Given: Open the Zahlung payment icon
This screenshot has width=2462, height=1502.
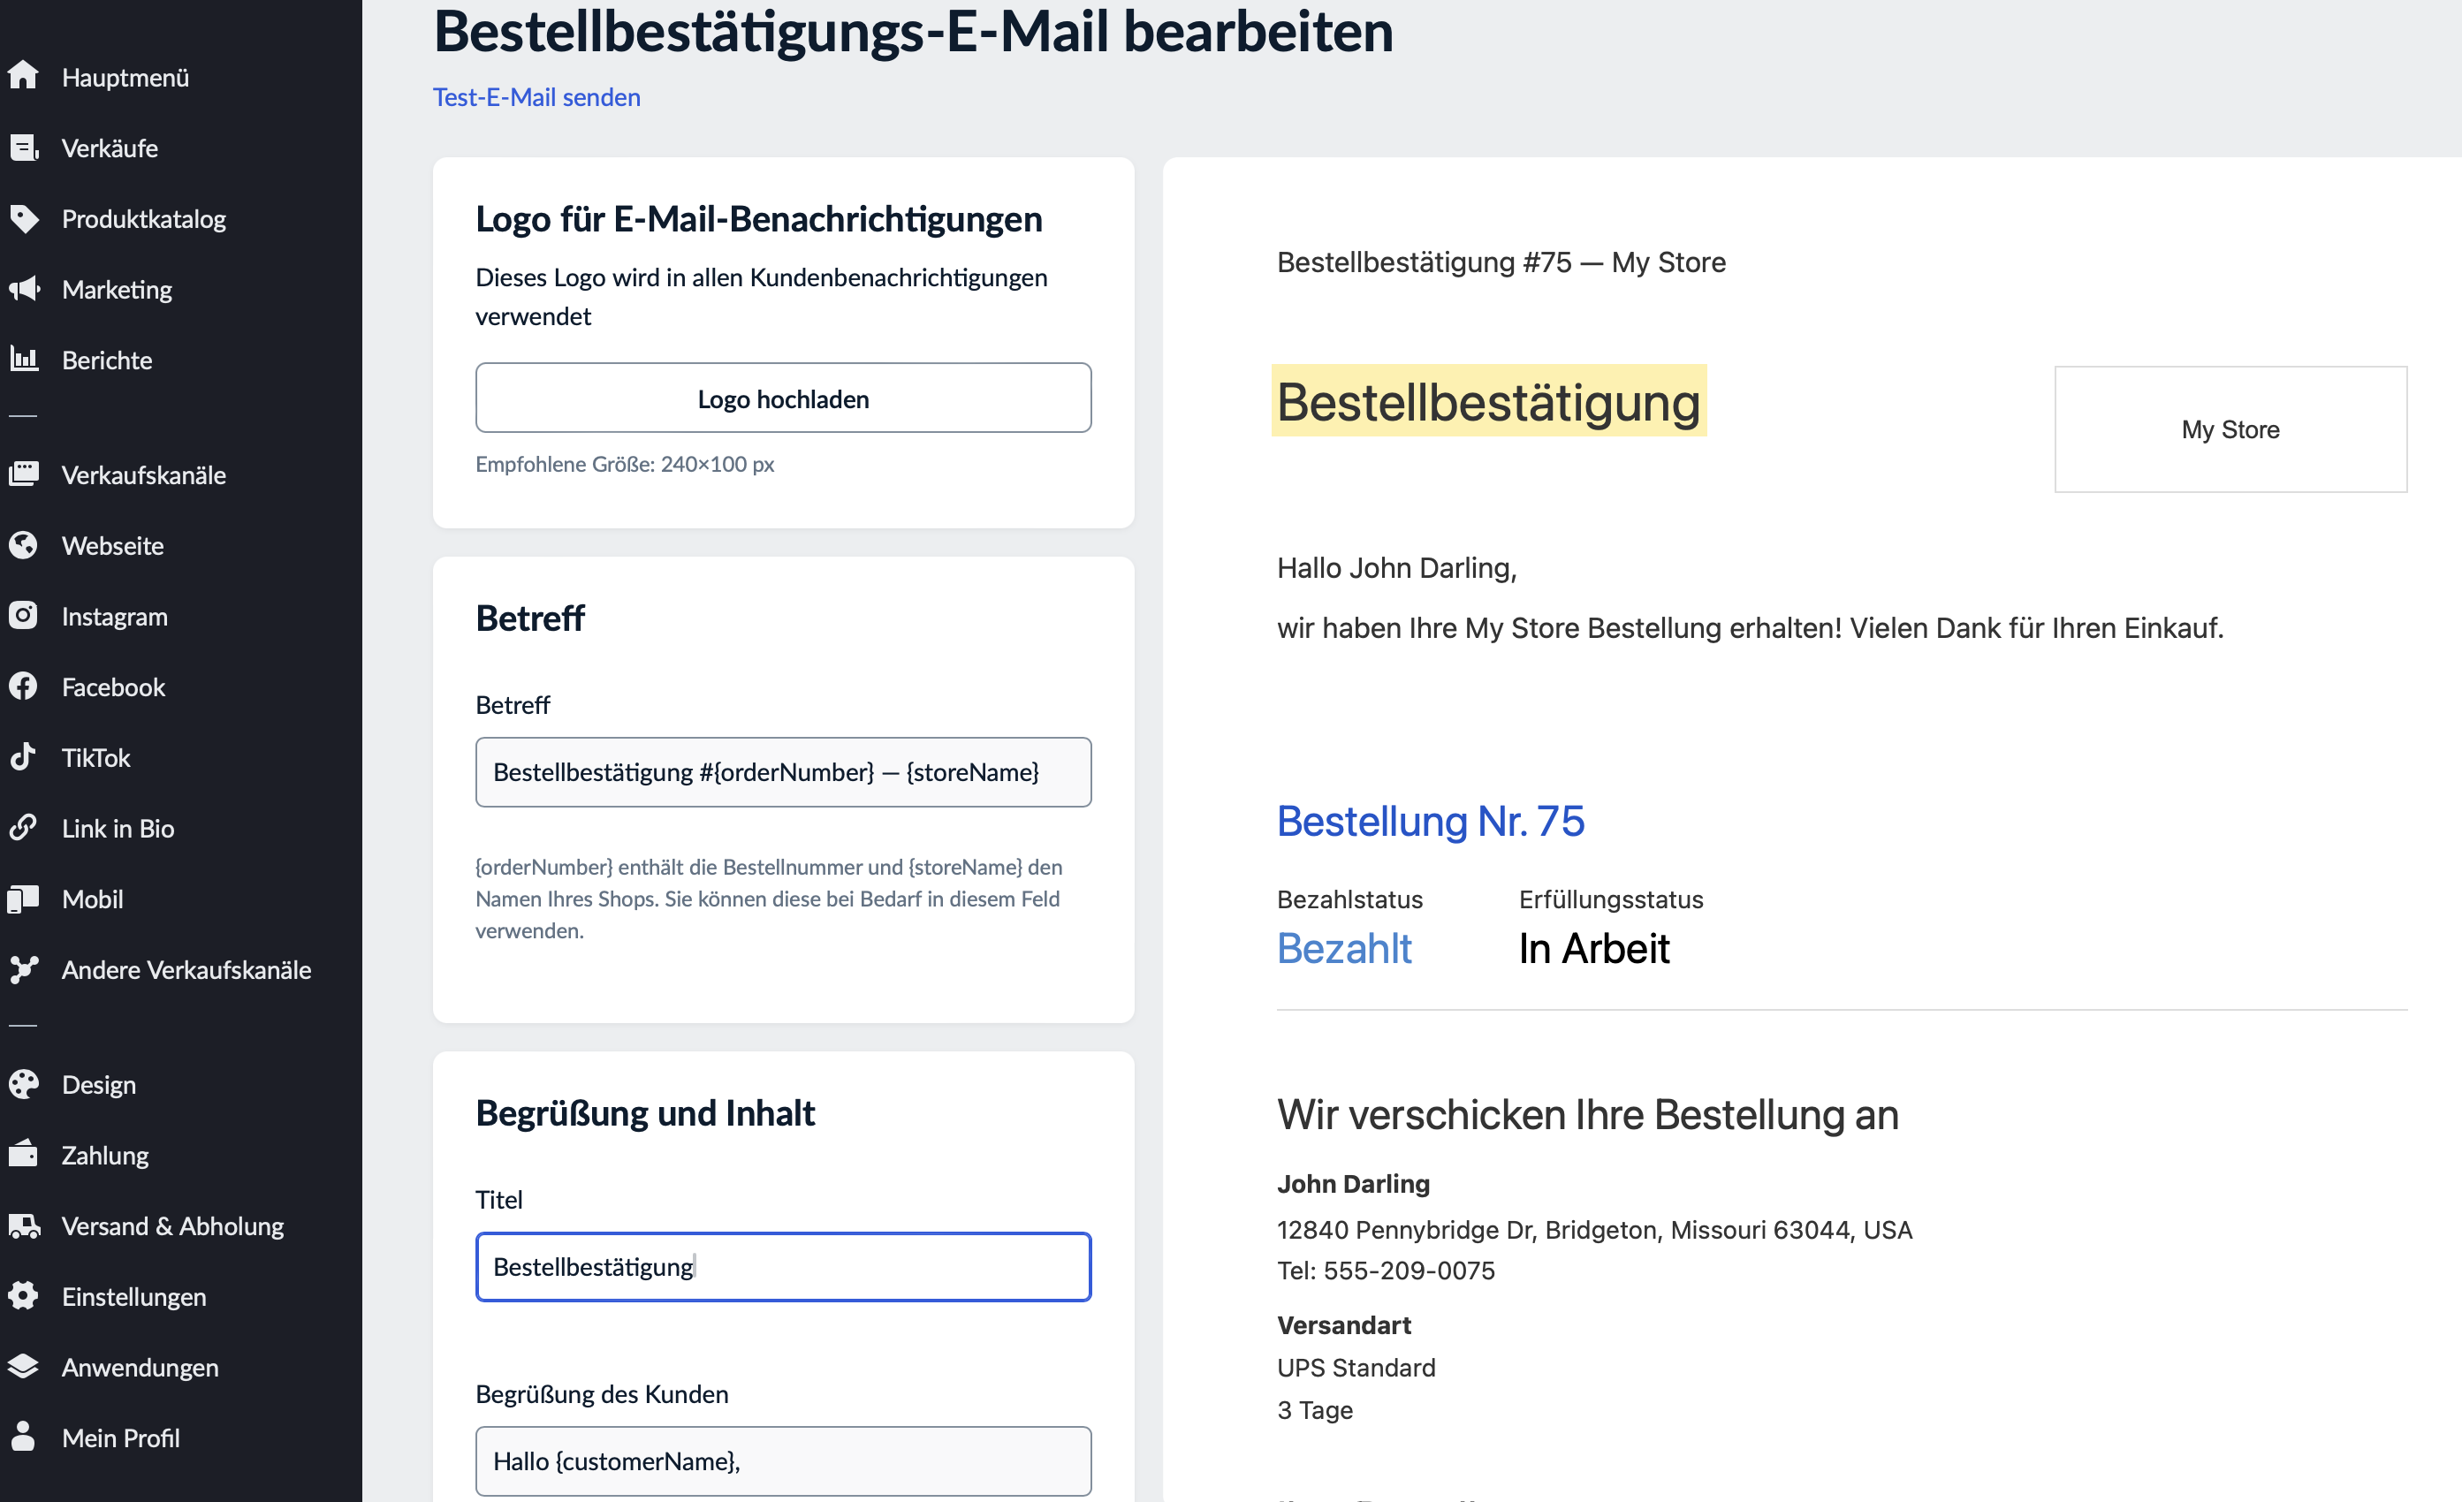Looking at the screenshot, I should (23, 1155).
